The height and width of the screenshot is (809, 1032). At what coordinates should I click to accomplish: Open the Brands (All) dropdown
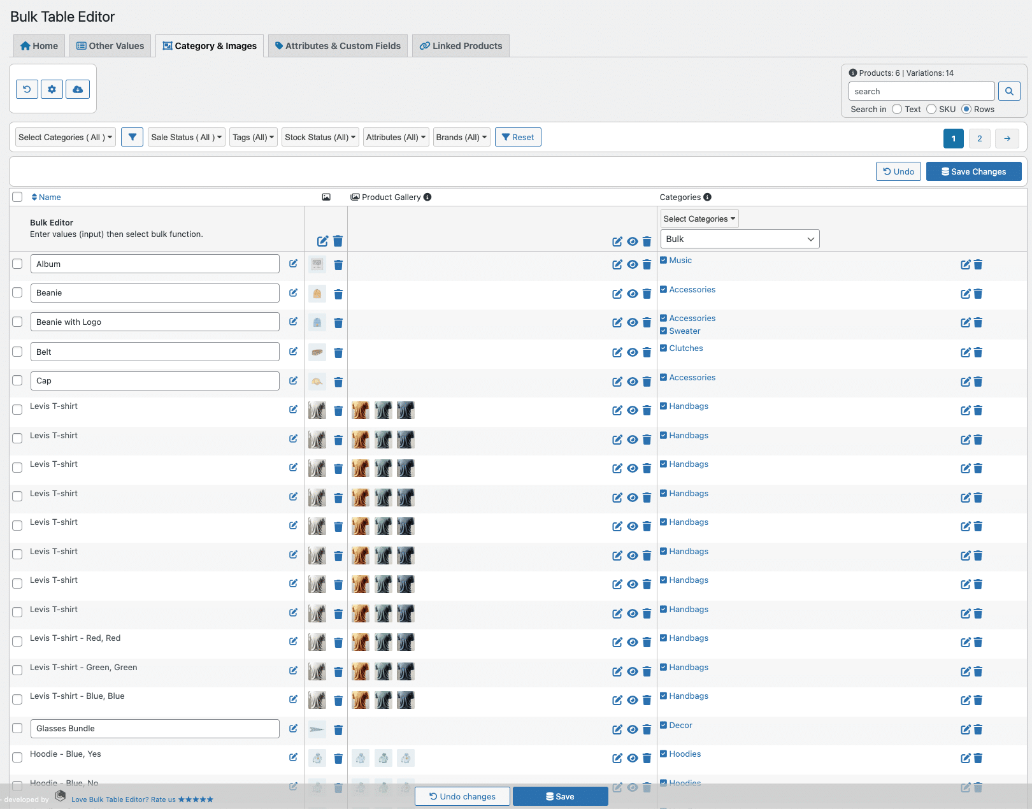point(461,137)
